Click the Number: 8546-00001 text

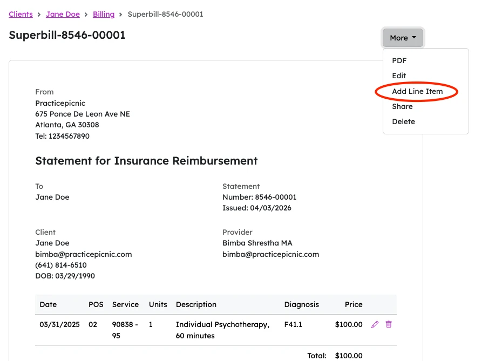click(x=260, y=197)
